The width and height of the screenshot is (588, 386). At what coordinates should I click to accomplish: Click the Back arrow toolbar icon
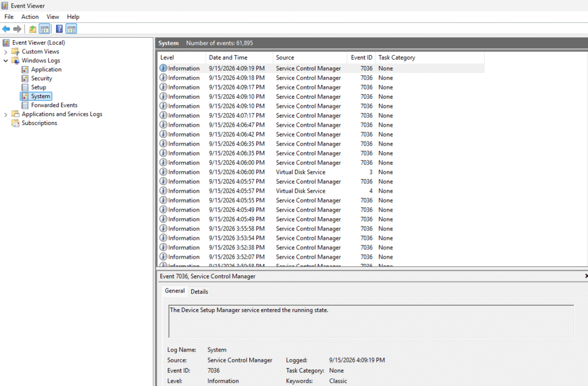coord(6,29)
